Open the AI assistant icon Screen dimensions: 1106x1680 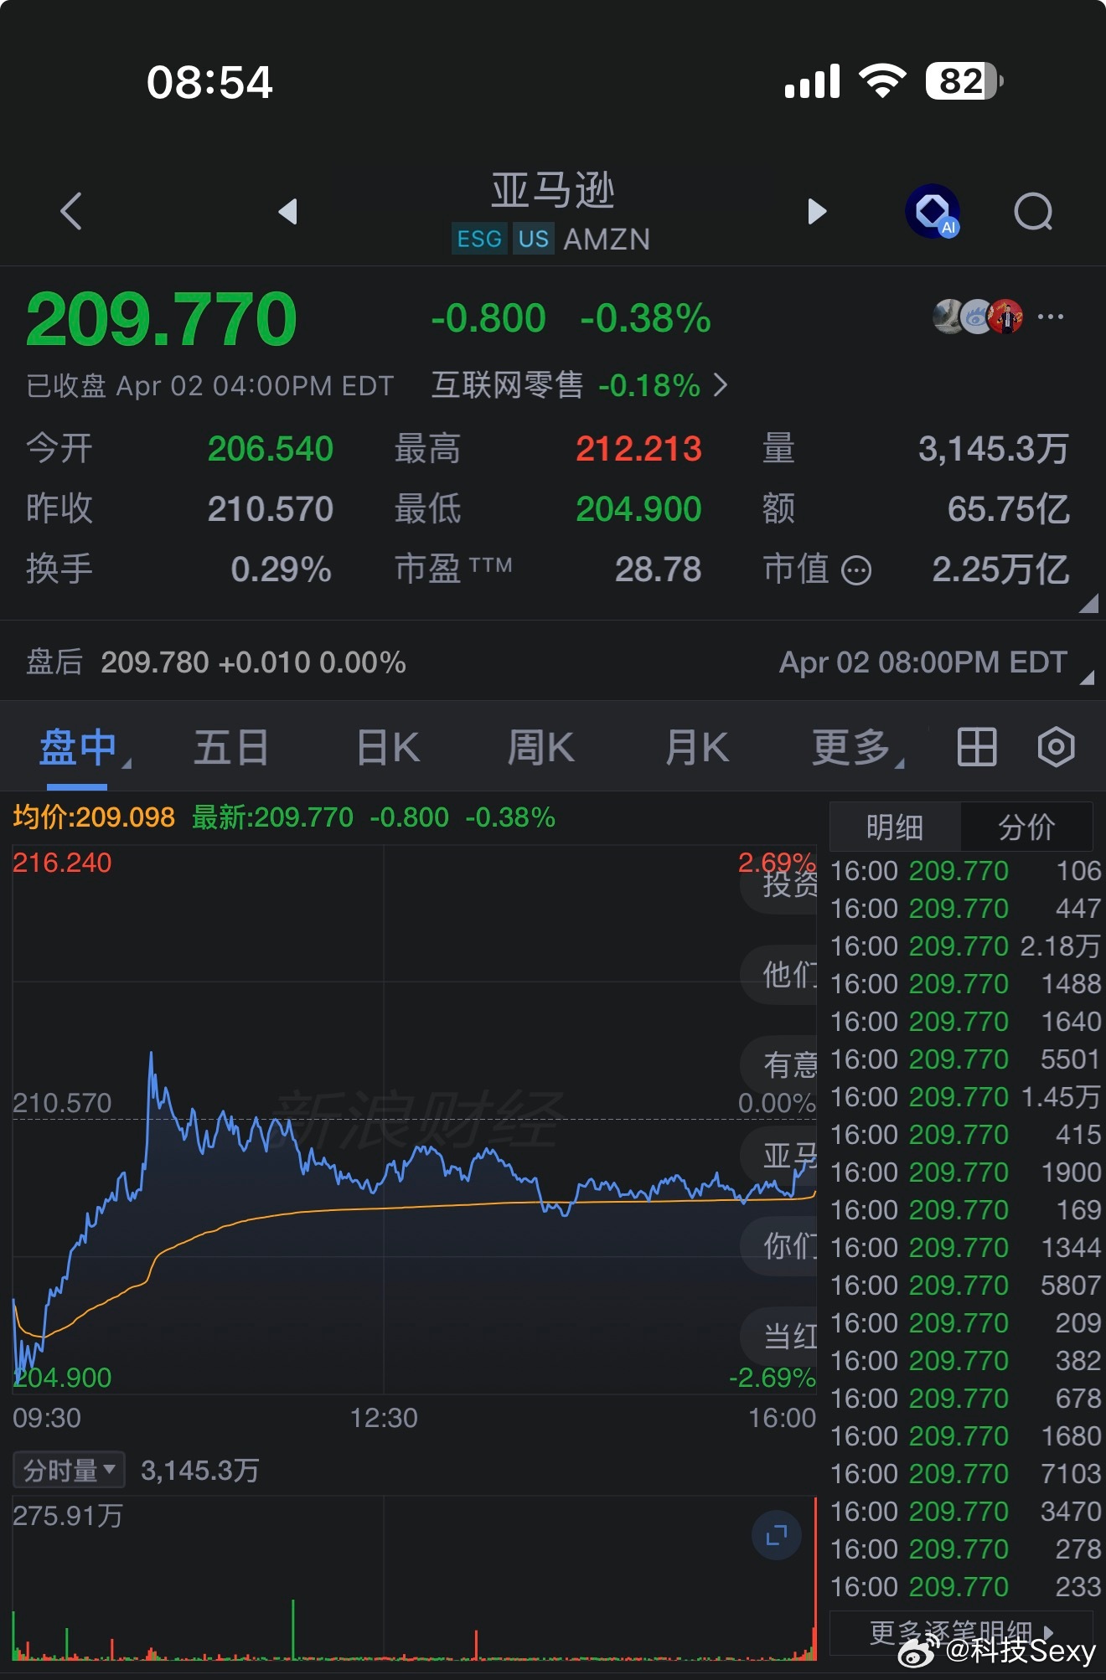pyautogui.click(x=933, y=211)
